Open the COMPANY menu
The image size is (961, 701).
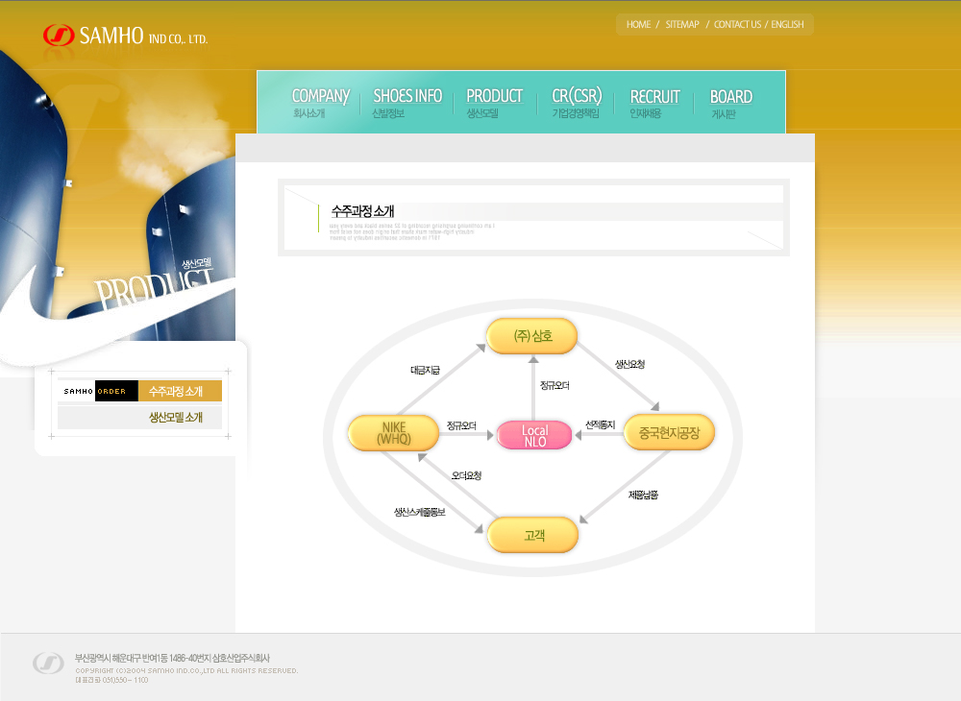click(320, 103)
